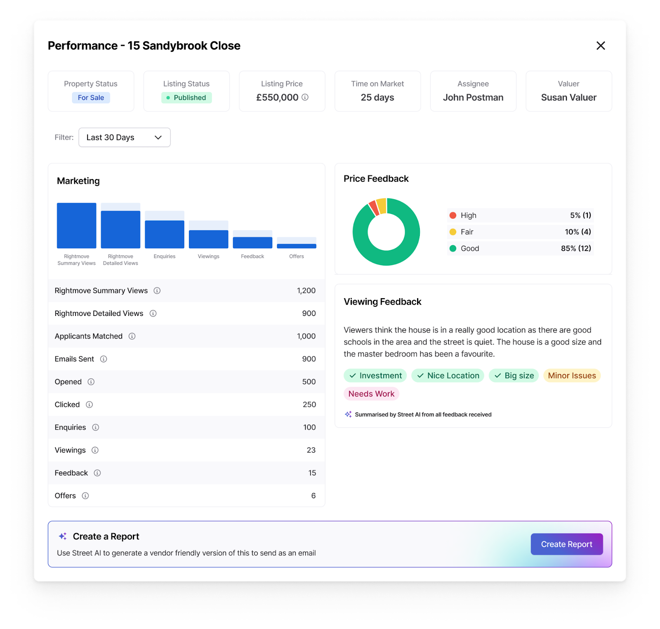Click the Listing Price info icon
The width and height of the screenshot is (660, 629).
tap(305, 97)
